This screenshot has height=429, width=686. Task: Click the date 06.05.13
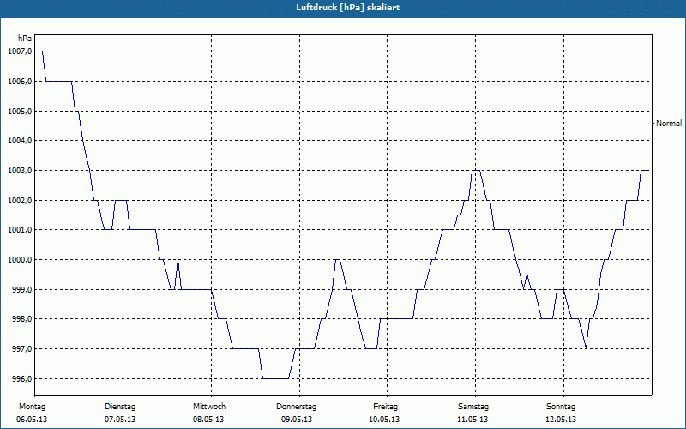point(32,420)
